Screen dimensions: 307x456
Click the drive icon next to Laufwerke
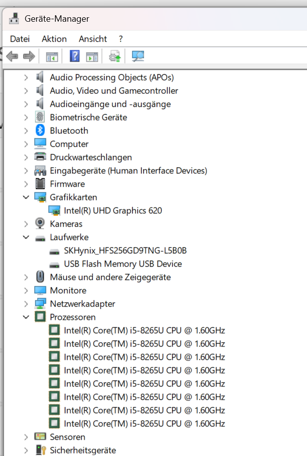(x=40, y=239)
